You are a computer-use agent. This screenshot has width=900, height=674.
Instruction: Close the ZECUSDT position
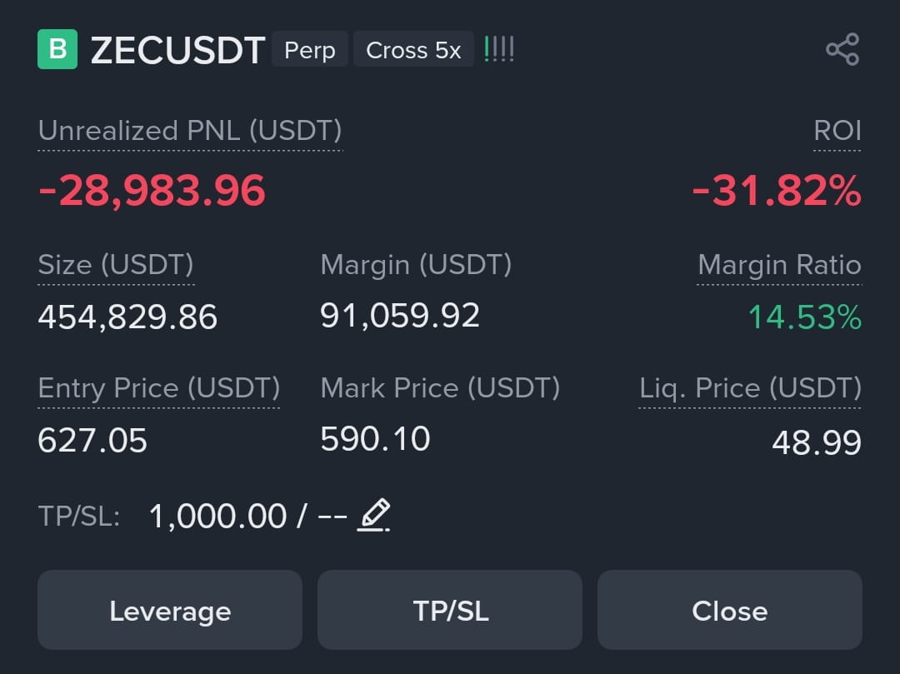729,610
